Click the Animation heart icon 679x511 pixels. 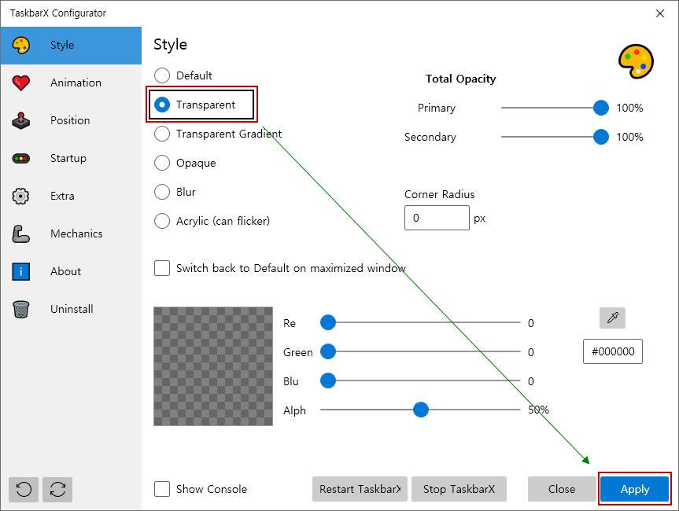coord(20,83)
